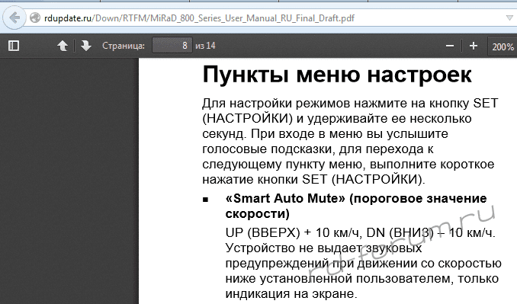Go back using the browser back arrow

tap(14, 18)
